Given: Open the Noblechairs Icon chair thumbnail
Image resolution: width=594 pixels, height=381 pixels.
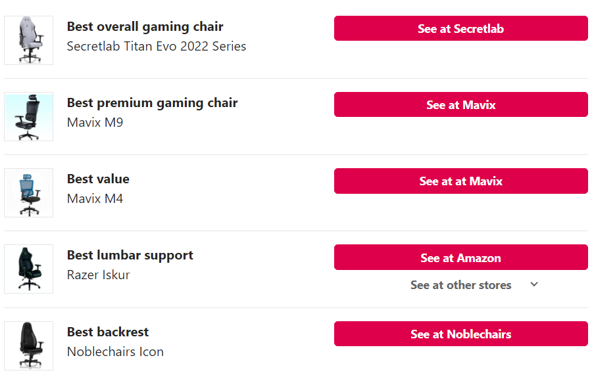Looking at the screenshot, I should (28, 346).
